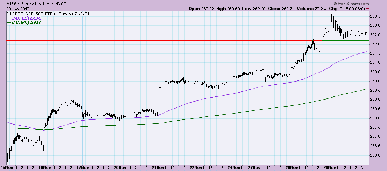Click the 17Nov date axis label
387x171 pixels.
(83, 167)
